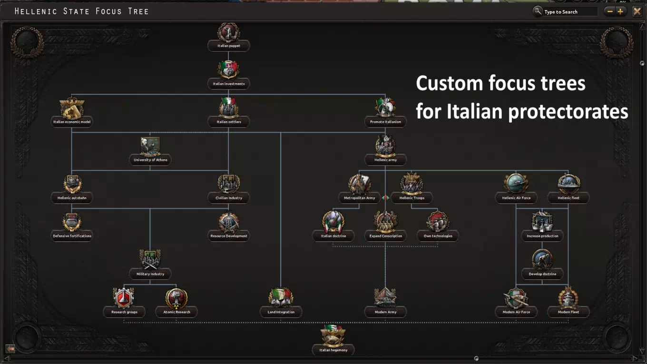Screen dimensions: 647x364
Task: Click the orange back arrow button
Action: pyautogui.click(x=10, y=349)
